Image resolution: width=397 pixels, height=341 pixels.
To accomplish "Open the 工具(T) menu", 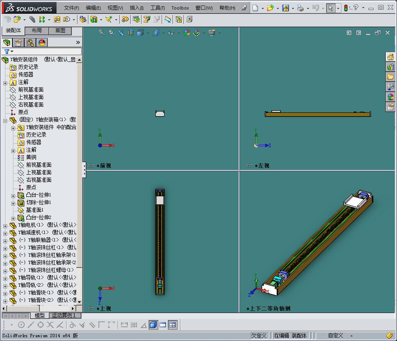I will coord(157,8).
